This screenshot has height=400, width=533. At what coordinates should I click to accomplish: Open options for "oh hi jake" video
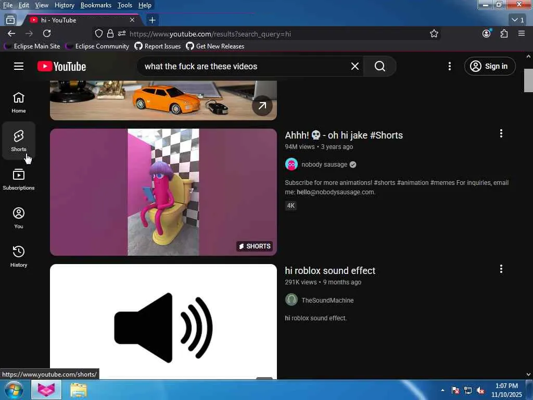(x=501, y=134)
